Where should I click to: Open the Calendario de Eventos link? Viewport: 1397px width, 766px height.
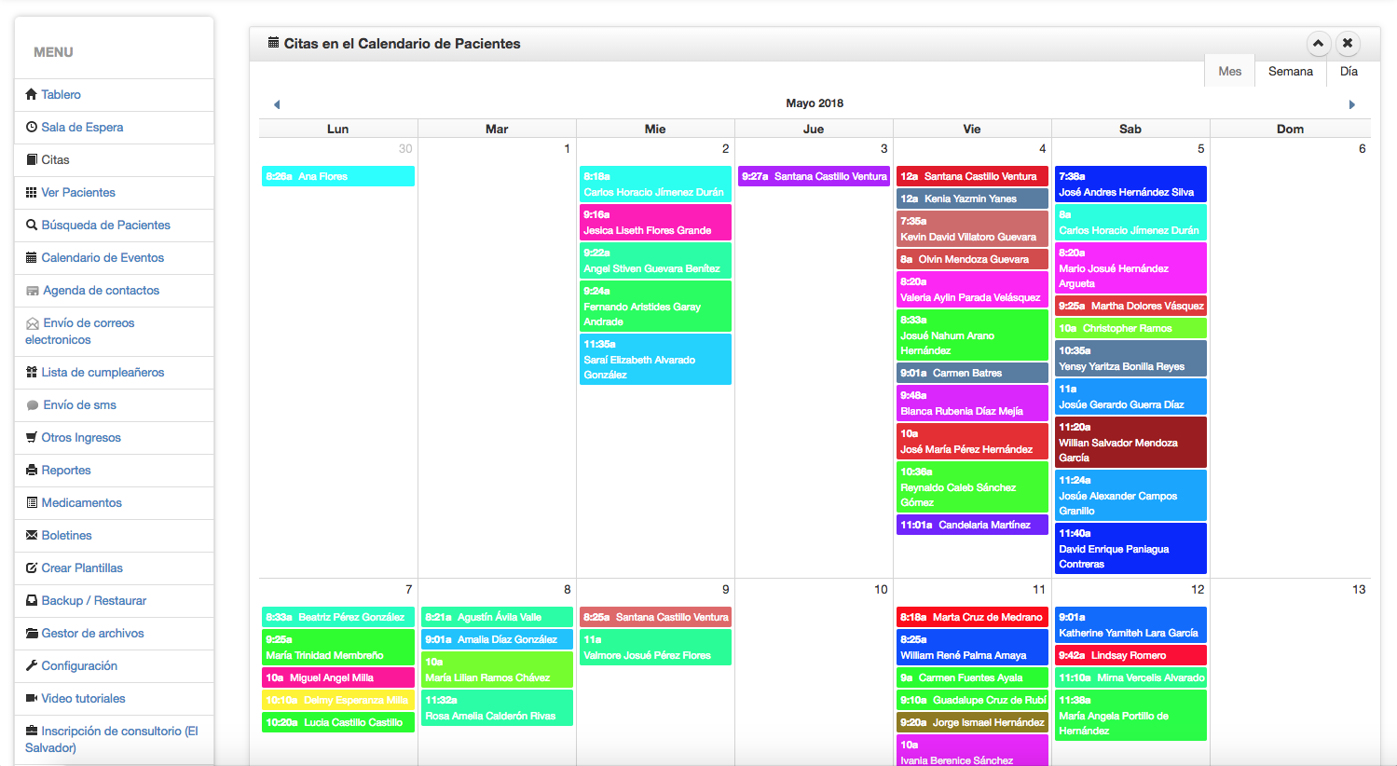(x=103, y=257)
